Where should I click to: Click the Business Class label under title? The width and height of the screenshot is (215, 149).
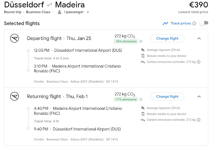tap(39, 12)
